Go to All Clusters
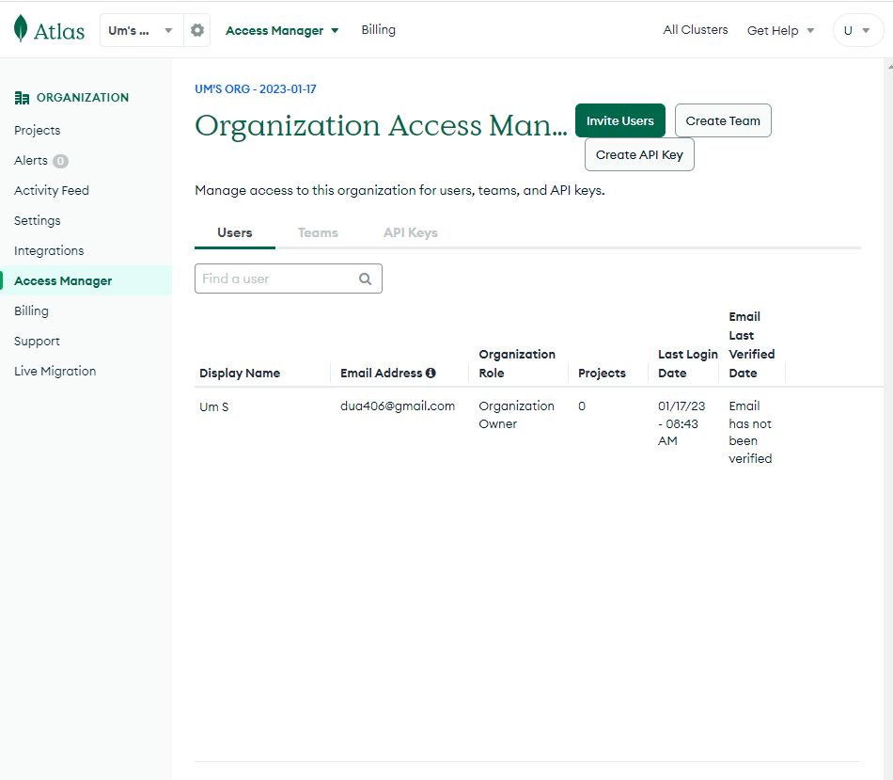 click(x=695, y=30)
